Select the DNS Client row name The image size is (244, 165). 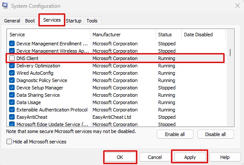(x=27, y=58)
